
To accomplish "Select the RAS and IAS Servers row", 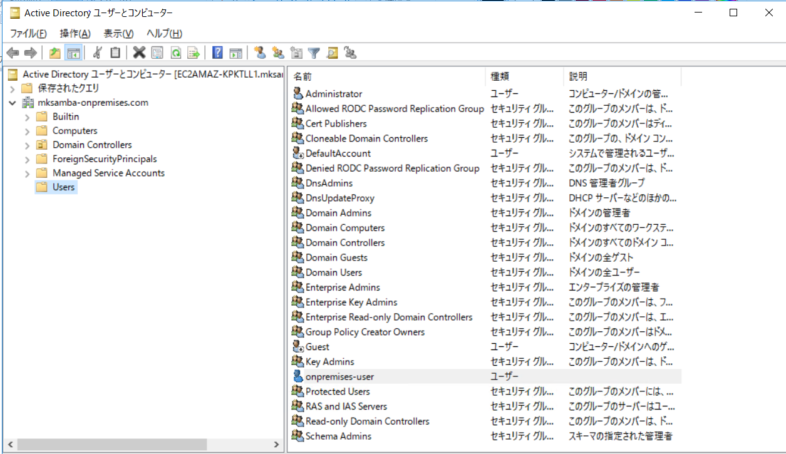I will coord(485,406).
